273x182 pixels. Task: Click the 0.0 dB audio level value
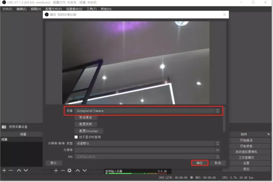tap(162, 171)
